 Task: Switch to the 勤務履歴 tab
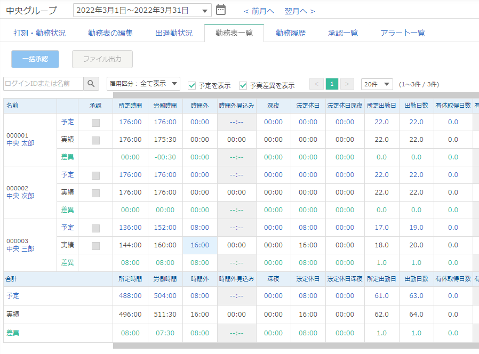pyautogui.click(x=292, y=33)
